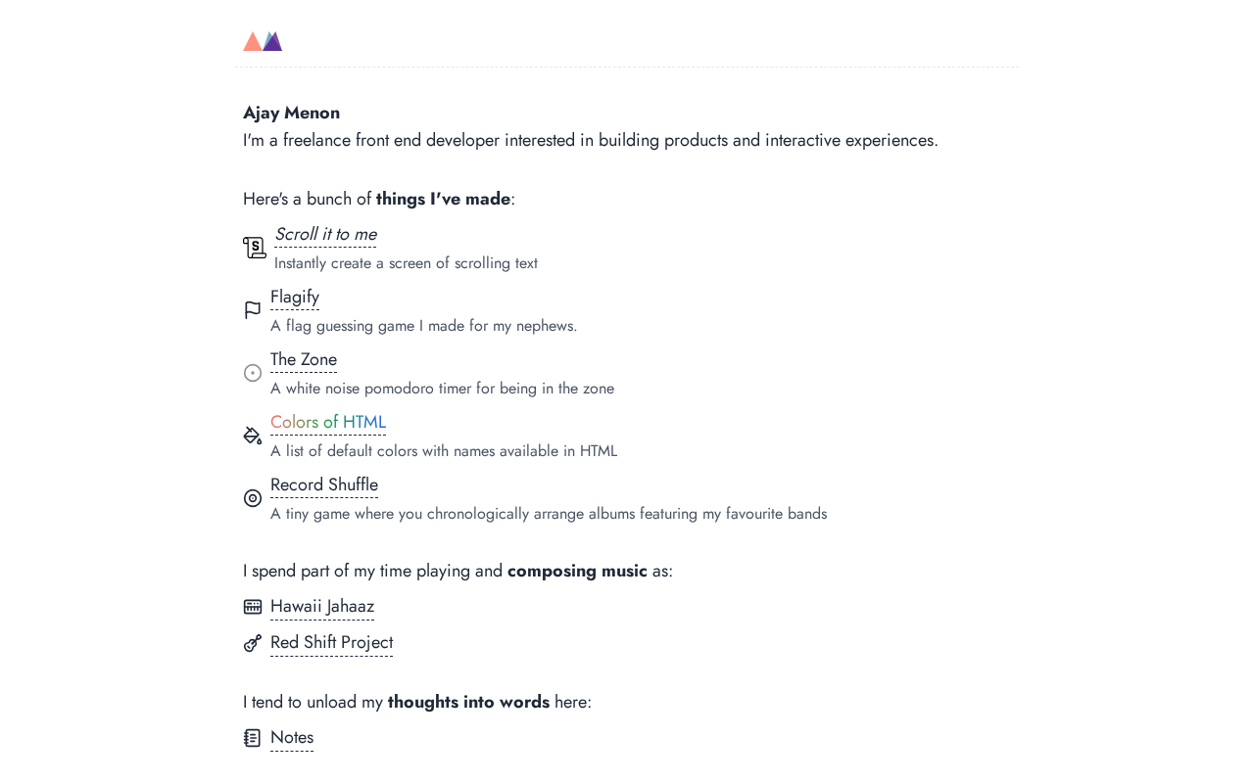Go to the Notes page link
Screen dimensions: 1254x783
tap(292, 738)
